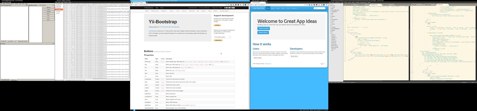Open the Branch menu in git gui
477x111 pixels.
12,4
